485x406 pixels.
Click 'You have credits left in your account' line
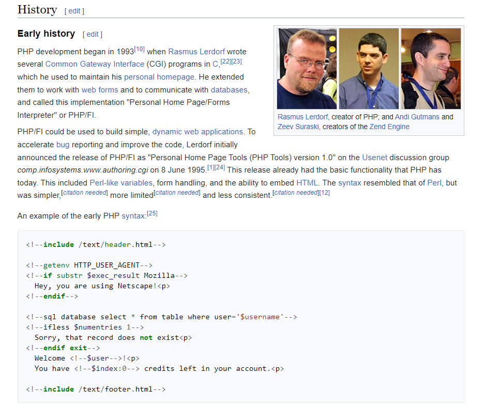coord(159,369)
